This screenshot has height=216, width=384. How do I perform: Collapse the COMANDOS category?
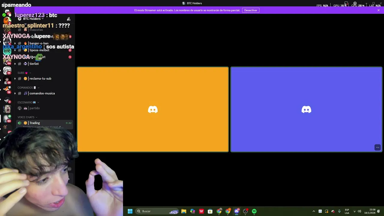[28, 88]
